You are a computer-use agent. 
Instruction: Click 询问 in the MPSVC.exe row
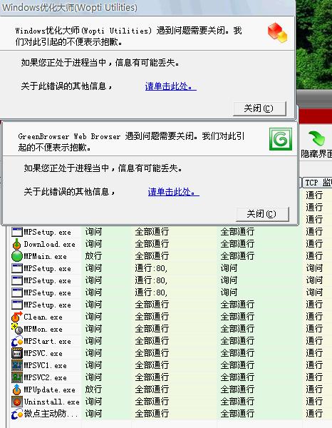(x=93, y=353)
